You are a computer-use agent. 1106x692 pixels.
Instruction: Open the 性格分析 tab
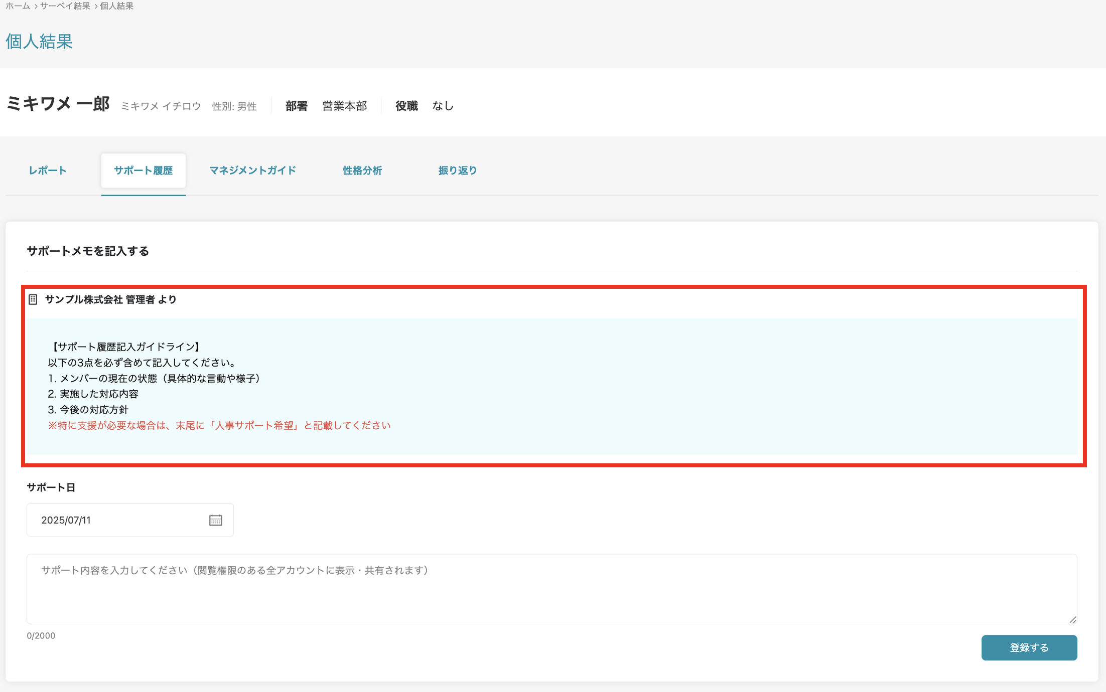(x=362, y=170)
